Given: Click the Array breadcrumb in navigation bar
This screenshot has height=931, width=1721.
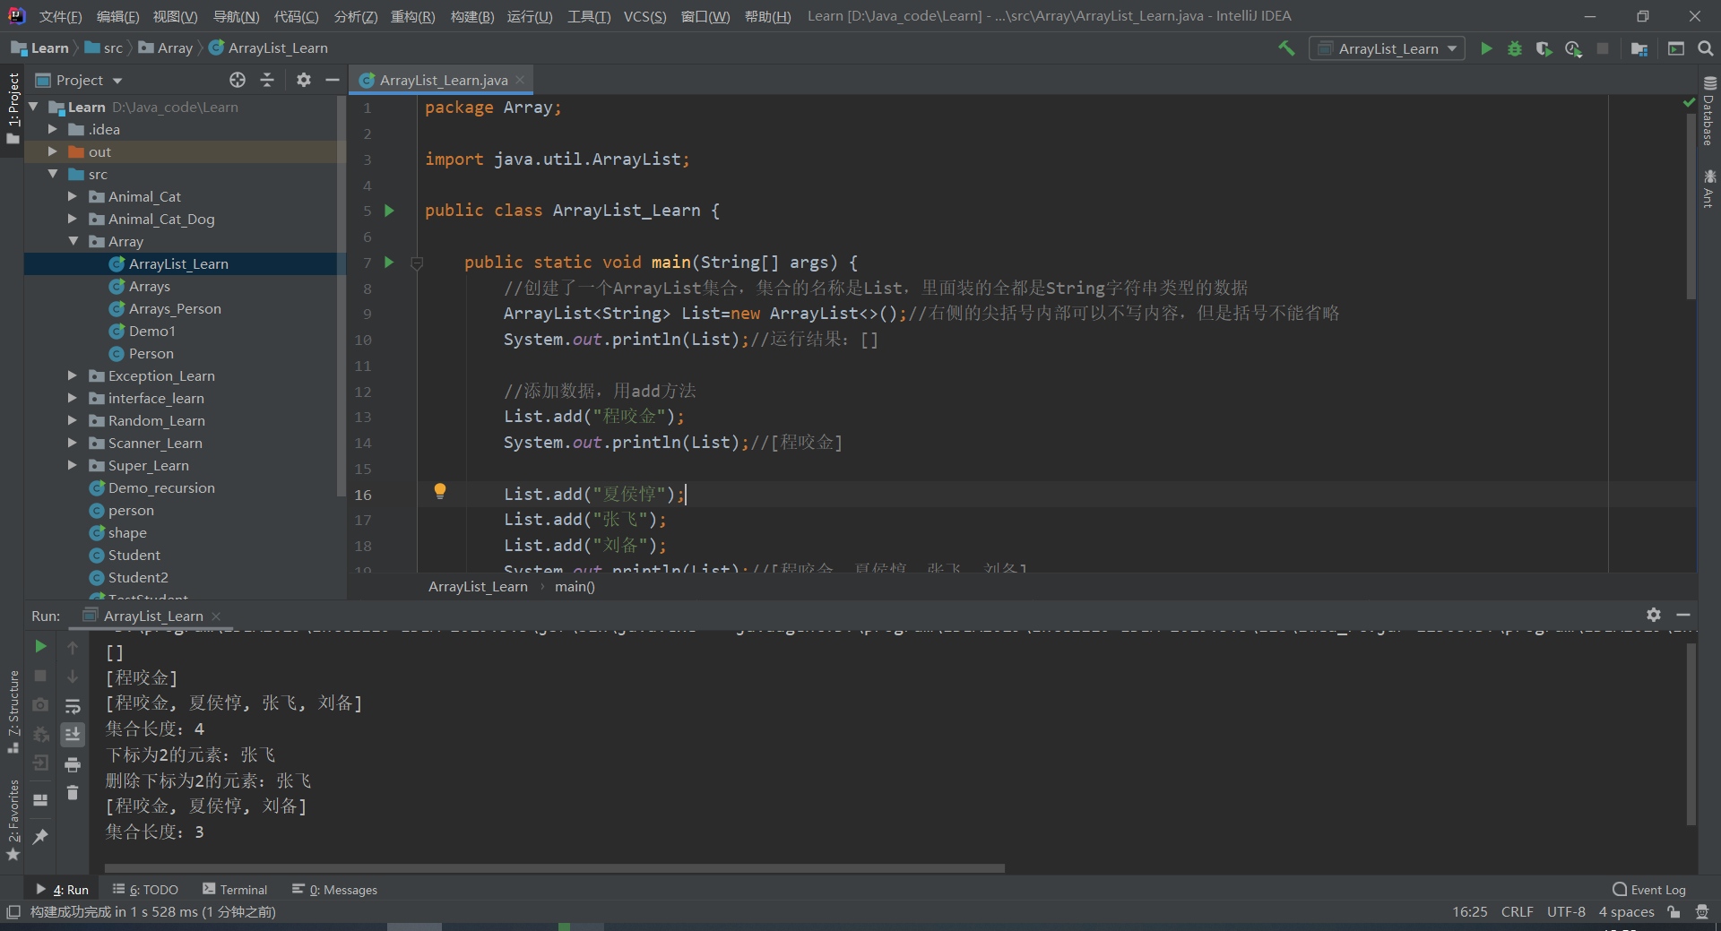Looking at the screenshot, I should 166,48.
